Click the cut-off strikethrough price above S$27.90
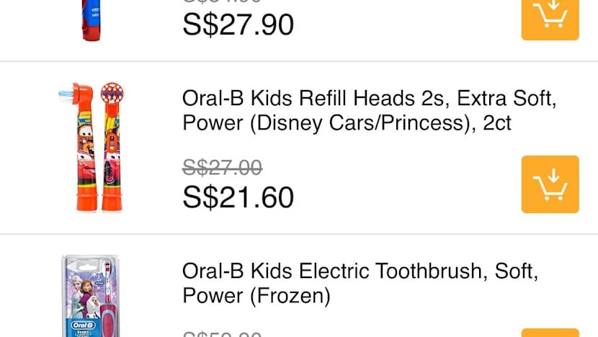Image resolution: width=598 pixels, height=337 pixels. [x=222, y=2]
